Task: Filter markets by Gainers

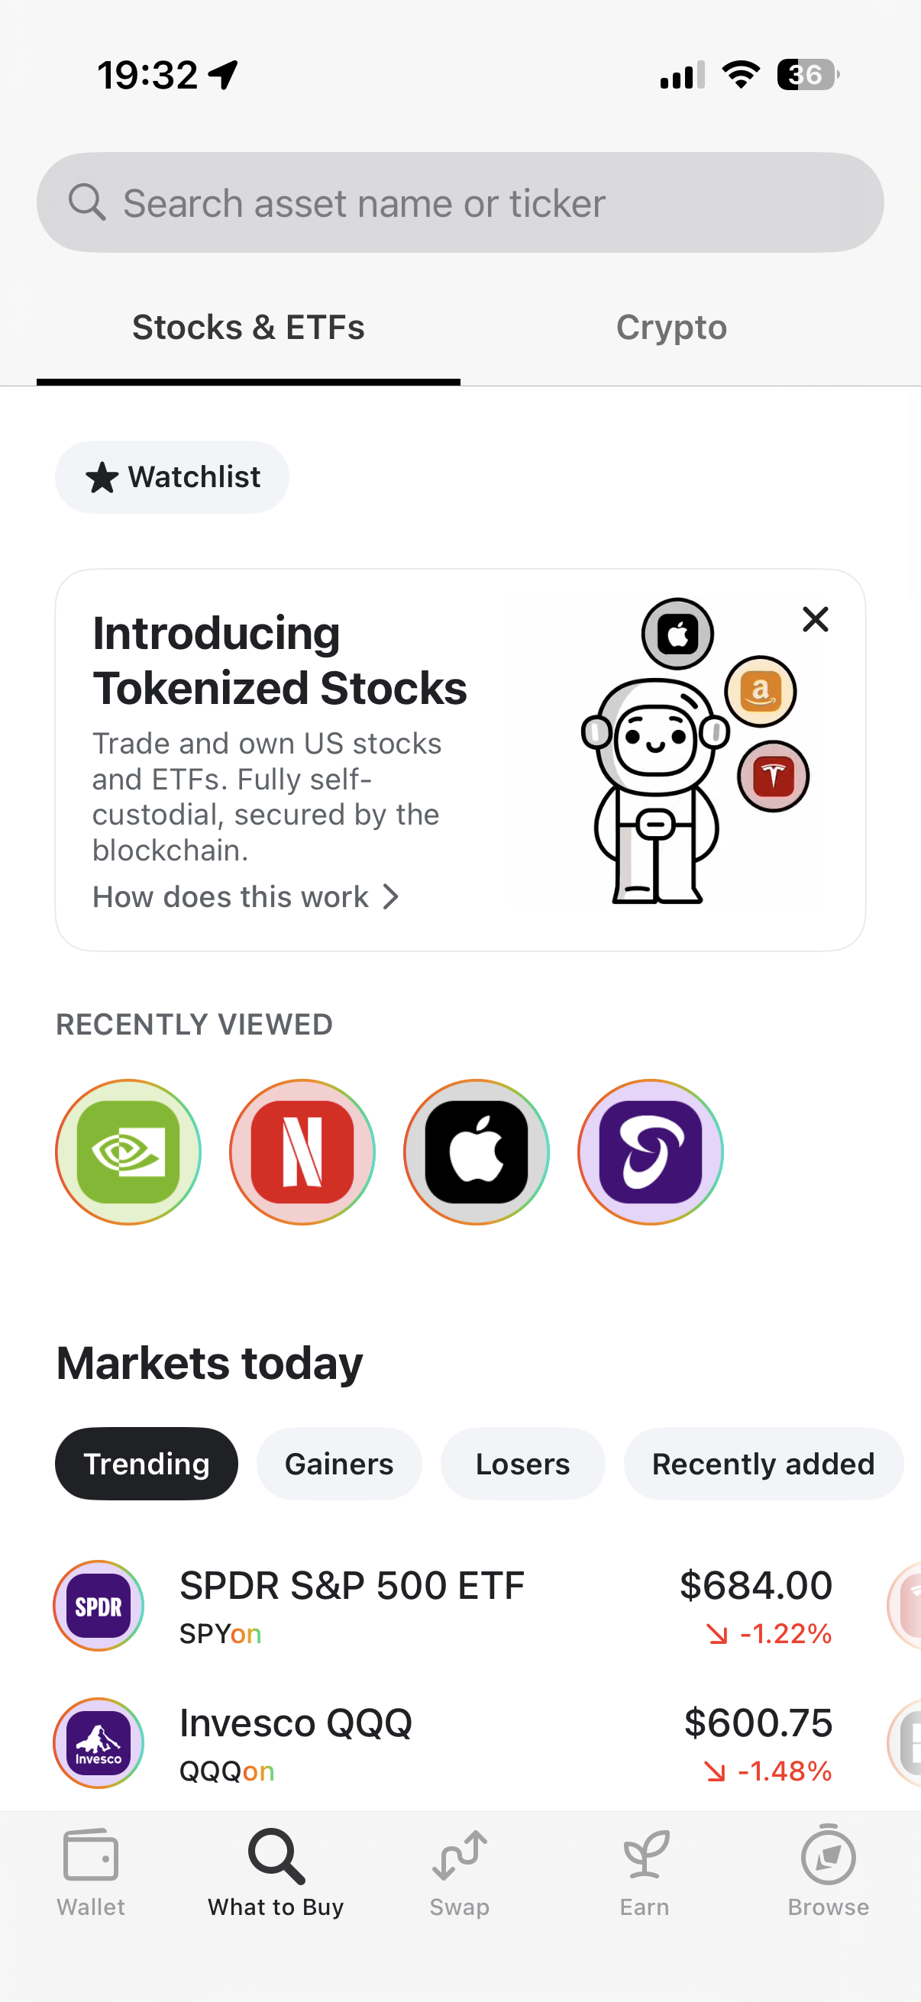Action: click(x=339, y=1464)
